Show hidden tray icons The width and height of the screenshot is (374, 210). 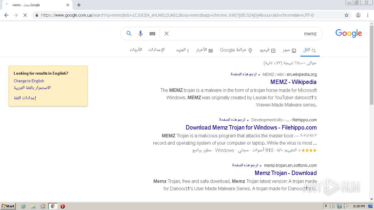(x=326, y=206)
